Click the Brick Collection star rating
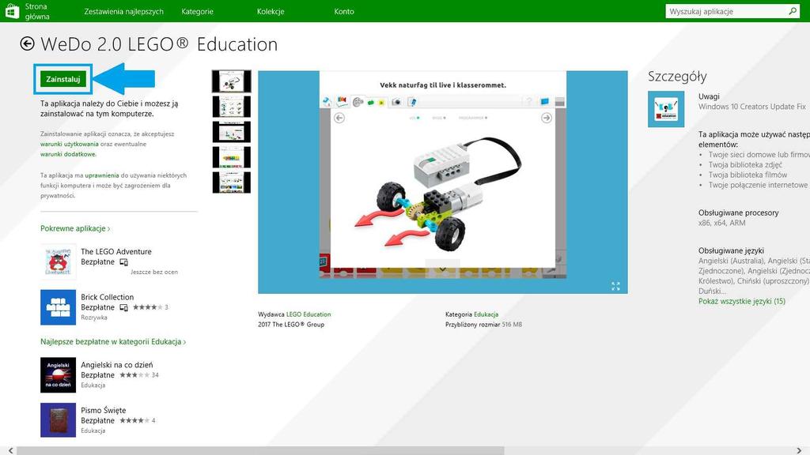810x455 pixels. click(x=148, y=307)
